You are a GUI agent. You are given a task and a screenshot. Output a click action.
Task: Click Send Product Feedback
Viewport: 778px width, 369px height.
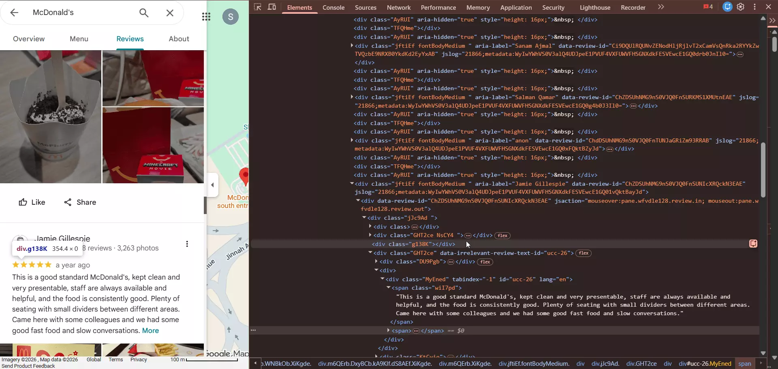pos(28,366)
